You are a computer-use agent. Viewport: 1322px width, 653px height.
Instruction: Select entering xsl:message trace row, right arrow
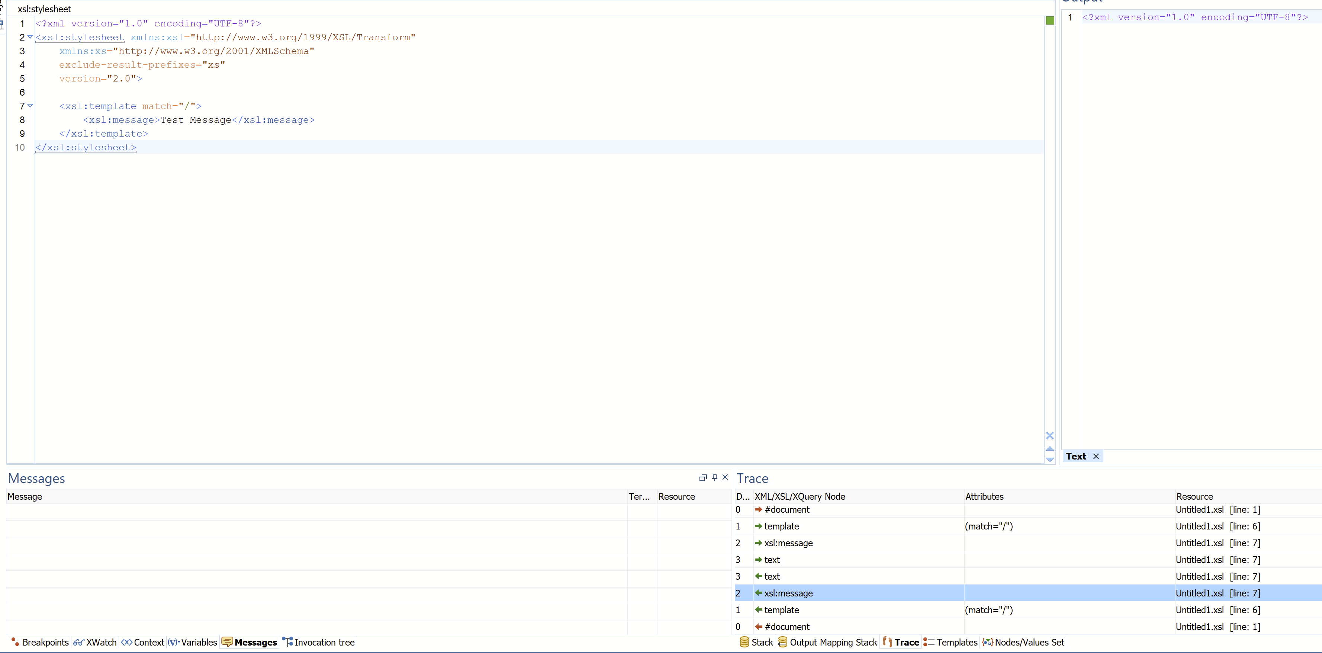click(x=1029, y=543)
